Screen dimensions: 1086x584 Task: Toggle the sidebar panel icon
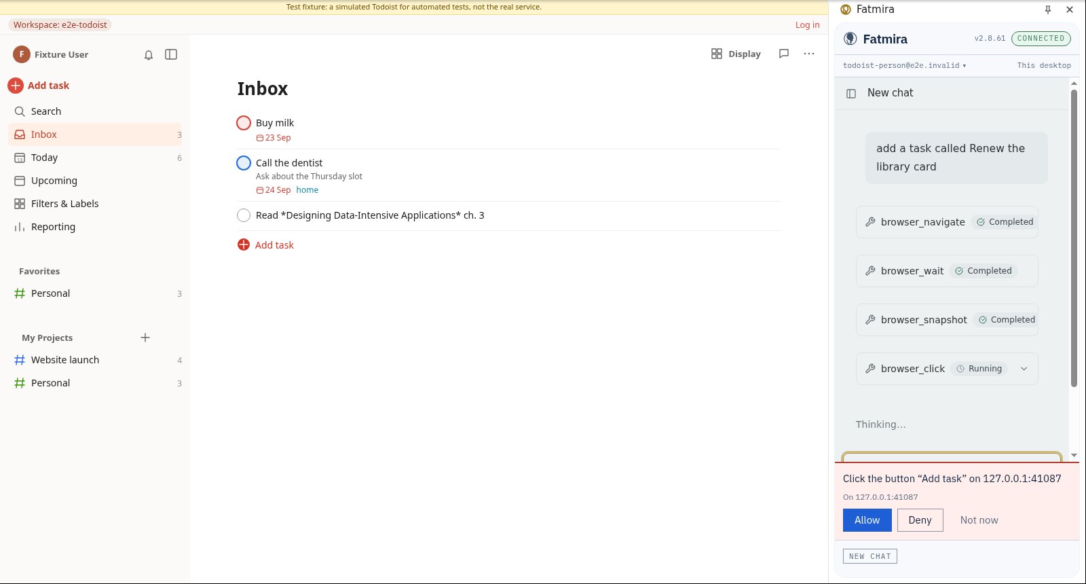click(x=171, y=54)
